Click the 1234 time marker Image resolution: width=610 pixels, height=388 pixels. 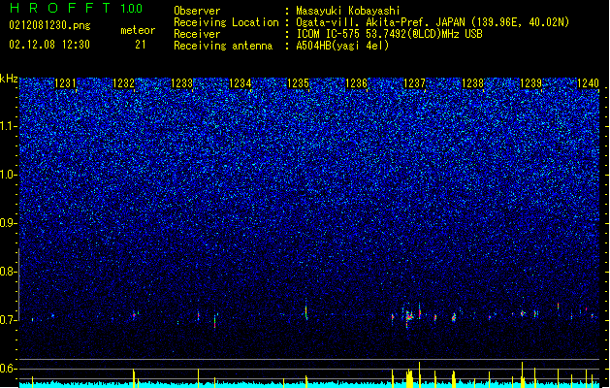(241, 83)
